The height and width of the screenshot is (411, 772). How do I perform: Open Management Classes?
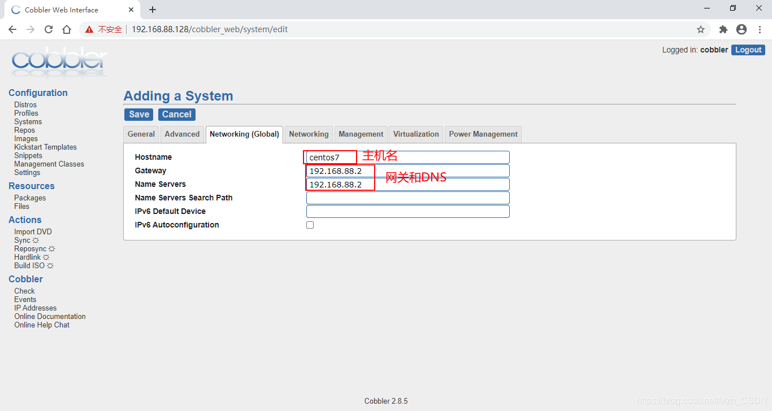[x=49, y=164]
